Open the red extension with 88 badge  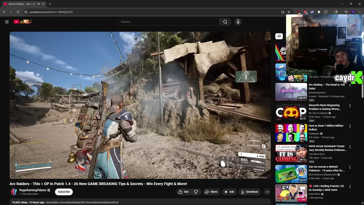tap(299, 12)
